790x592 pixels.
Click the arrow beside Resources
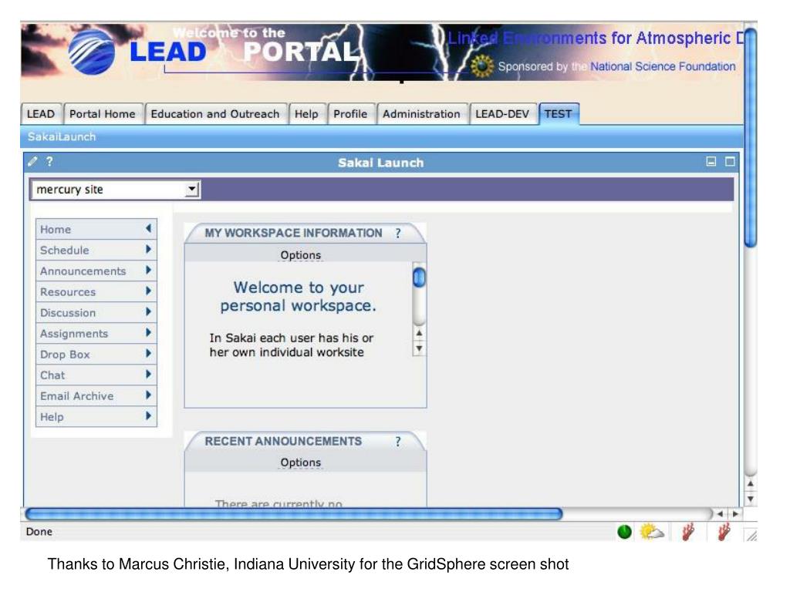148,291
